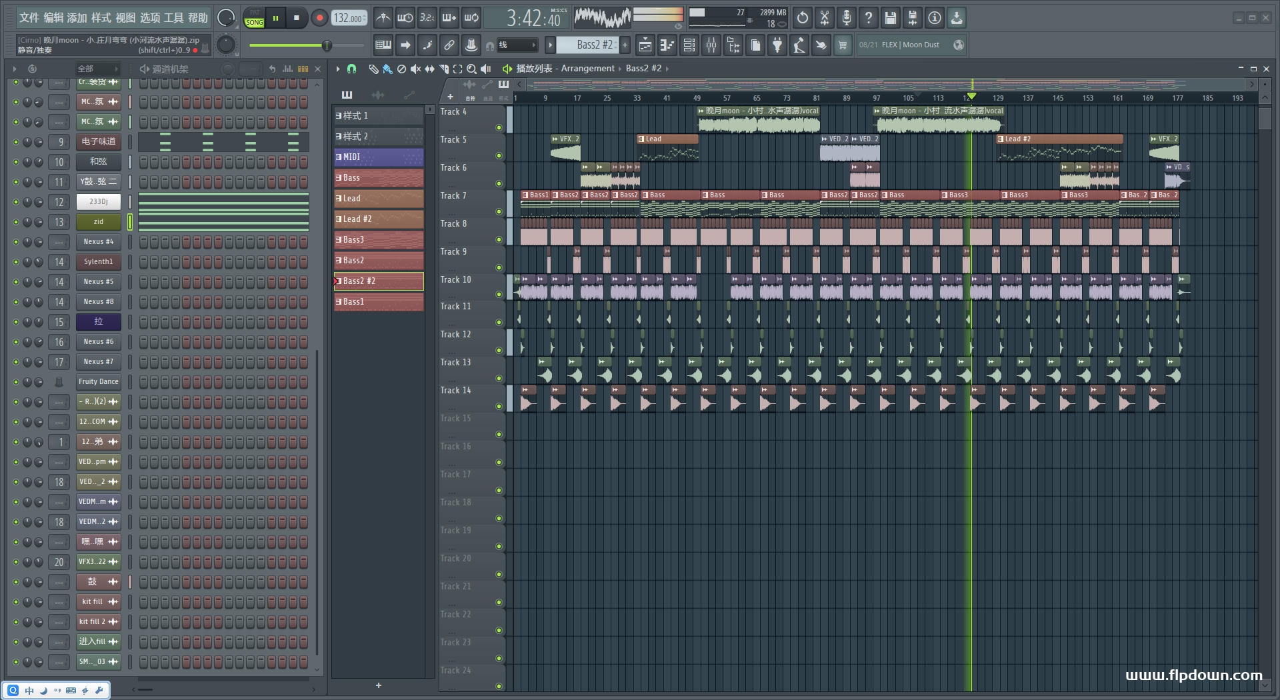
Task: Mute Track 7 using its green dot
Action: (499, 211)
